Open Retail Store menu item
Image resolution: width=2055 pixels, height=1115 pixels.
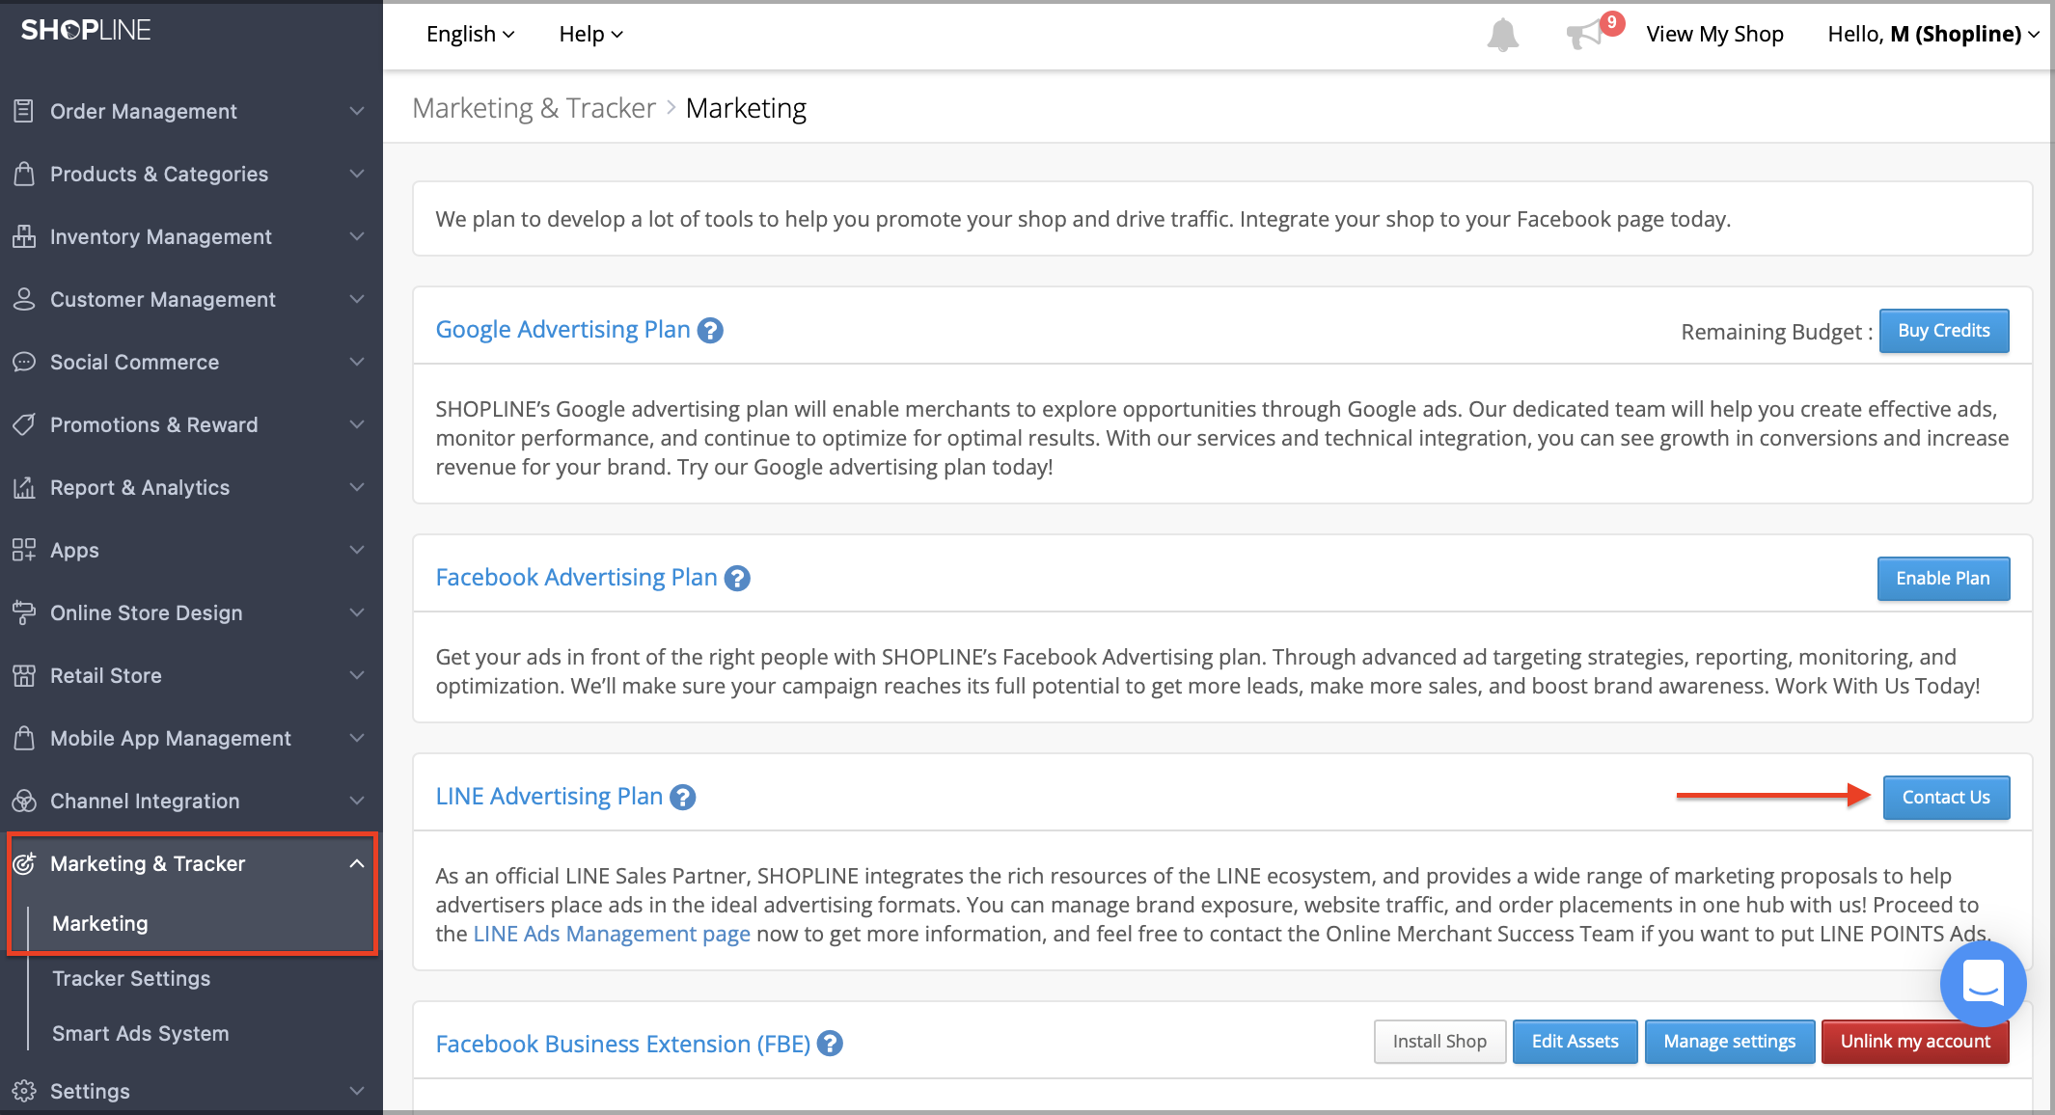[191, 675]
